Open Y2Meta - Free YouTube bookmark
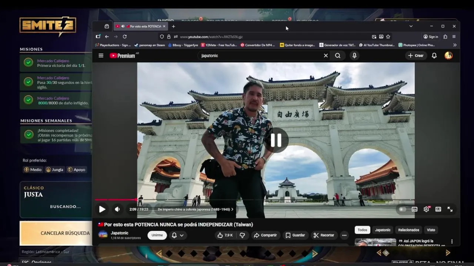This screenshot has width=474, height=266. (219, 45)
